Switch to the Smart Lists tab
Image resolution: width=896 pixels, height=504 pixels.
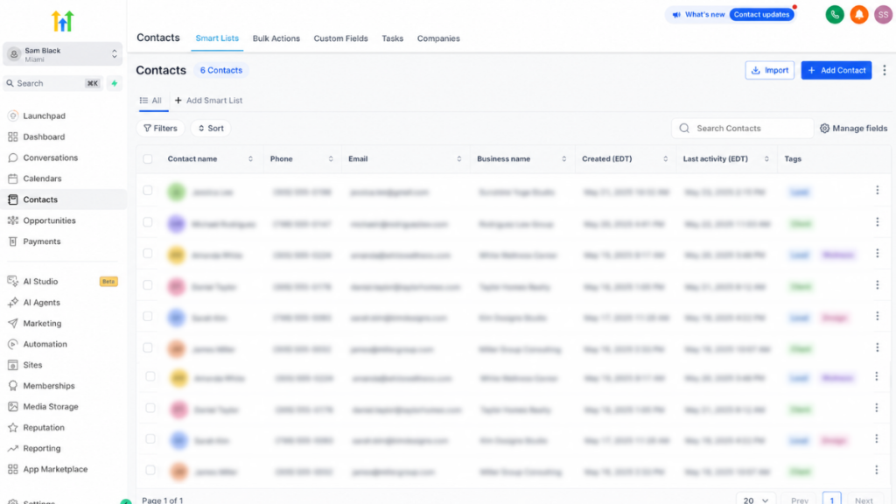[x=217, y=38]
